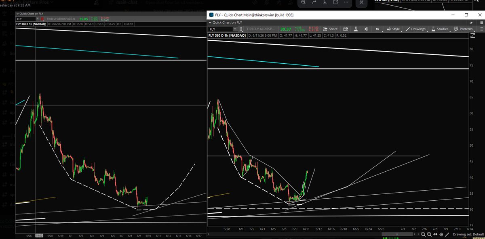
Task: Open list menu icon right of Patterns
Action: (481, 29)
